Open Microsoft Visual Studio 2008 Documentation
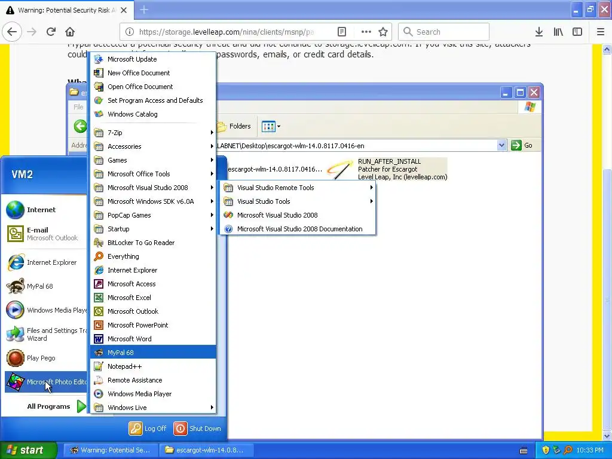 click(x=298, y=229)
